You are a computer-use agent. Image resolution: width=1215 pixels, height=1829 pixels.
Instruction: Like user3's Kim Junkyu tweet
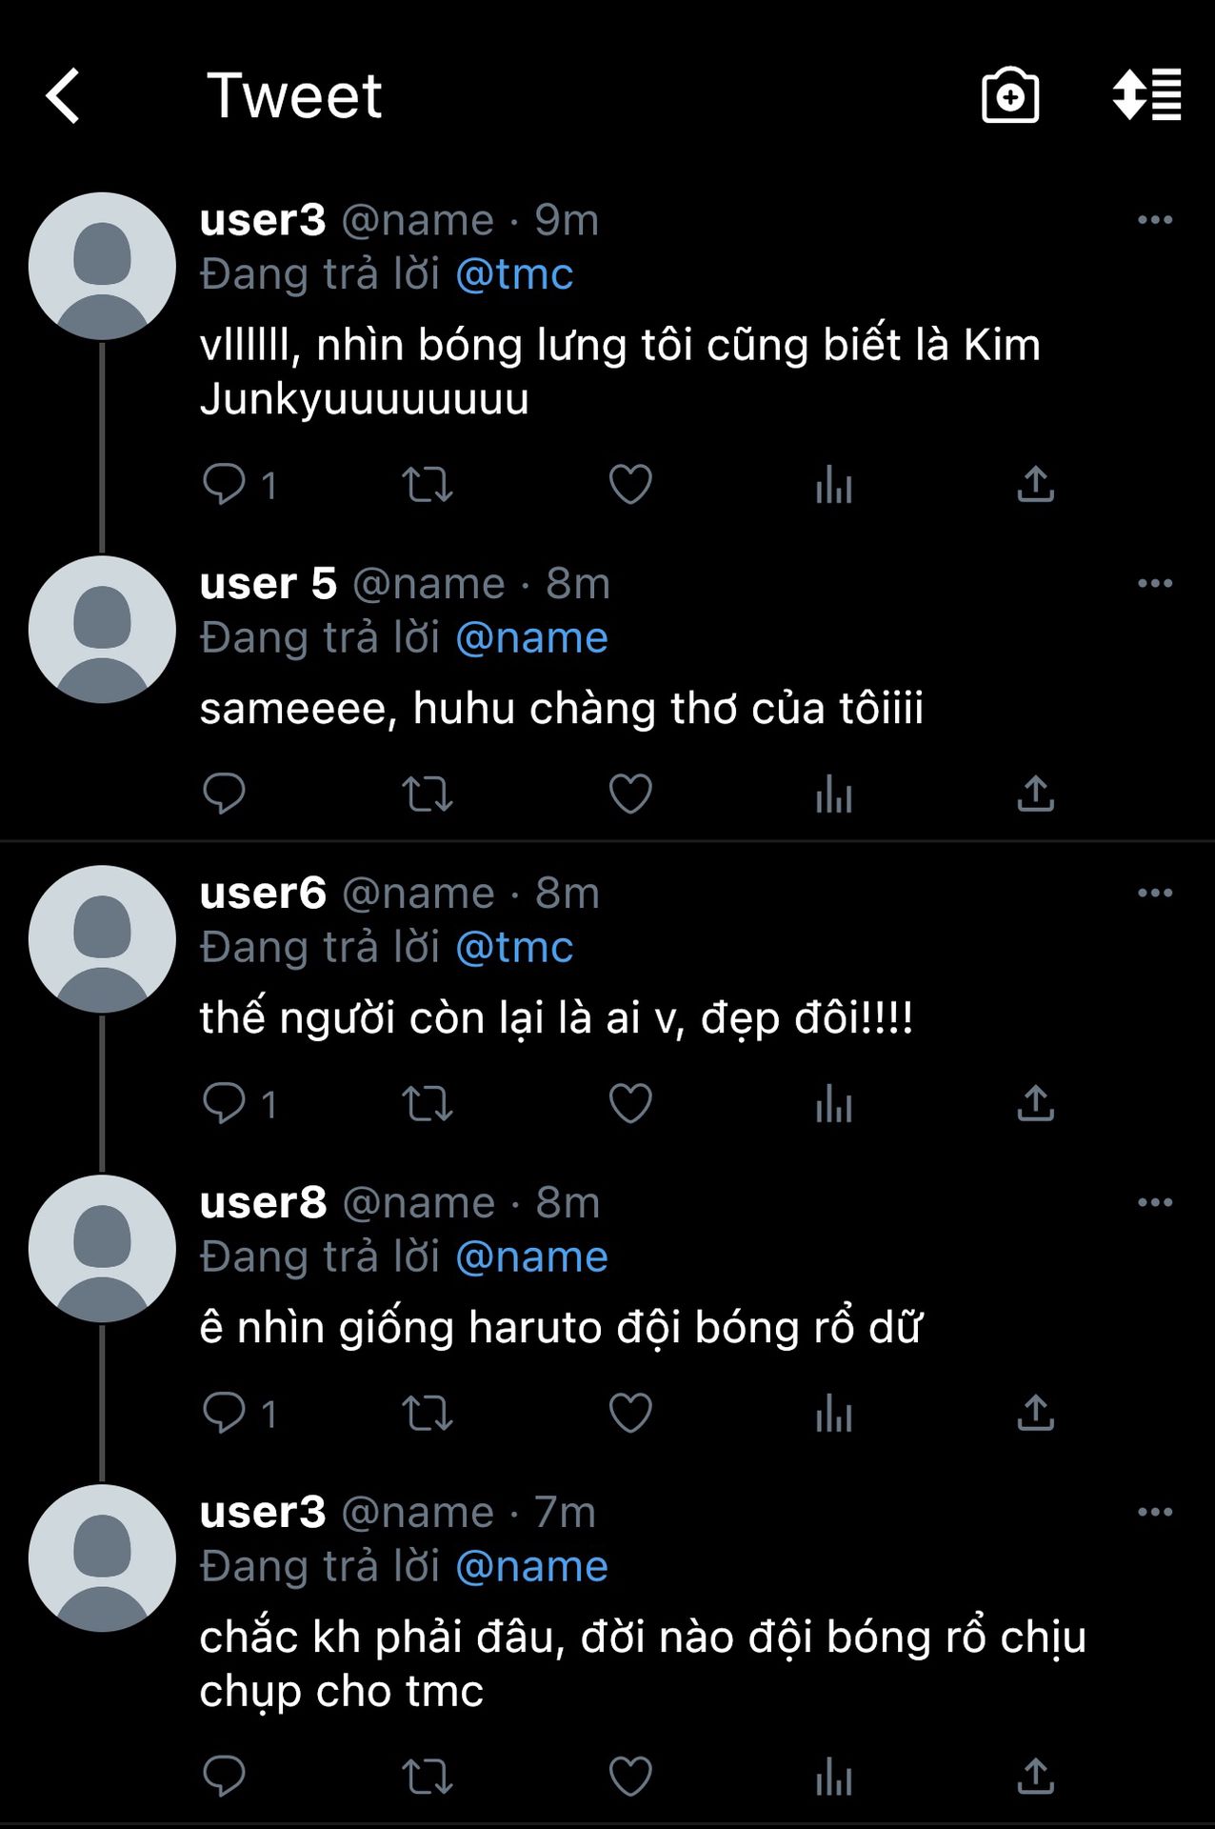(x=630, y=484)
